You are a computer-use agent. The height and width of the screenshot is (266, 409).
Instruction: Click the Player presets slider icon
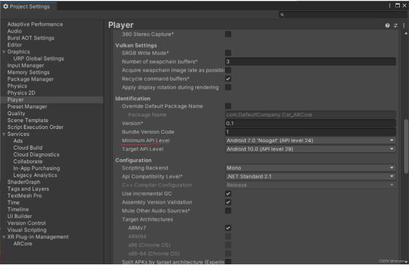click(x=395, y=25)
